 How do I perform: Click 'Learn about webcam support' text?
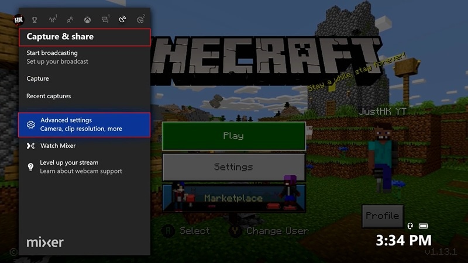pos(81,171)
